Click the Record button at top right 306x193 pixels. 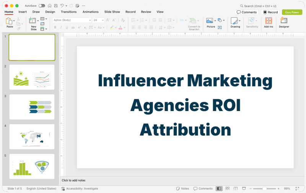(270, 12)
